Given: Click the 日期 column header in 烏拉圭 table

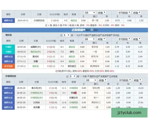Looking at the screenshot, I should 21,41.
